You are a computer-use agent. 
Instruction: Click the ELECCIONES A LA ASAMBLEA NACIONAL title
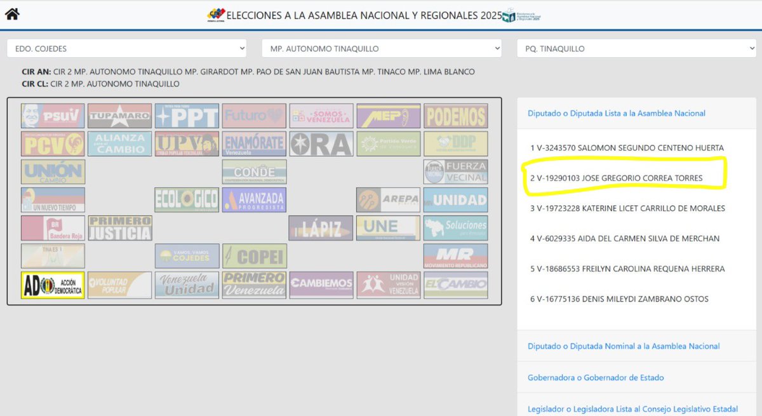pos(364,15)
